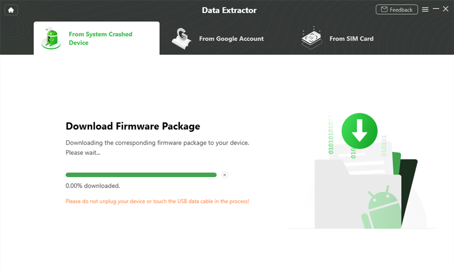The height and width of the screenshot is (269, 454).
Task: Switch to the From Google Account tab
Action: pos(231,39)
